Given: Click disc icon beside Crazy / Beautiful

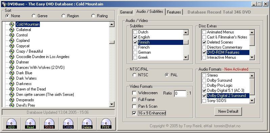Looking at the screenshot, I should (x=12, y=51).
